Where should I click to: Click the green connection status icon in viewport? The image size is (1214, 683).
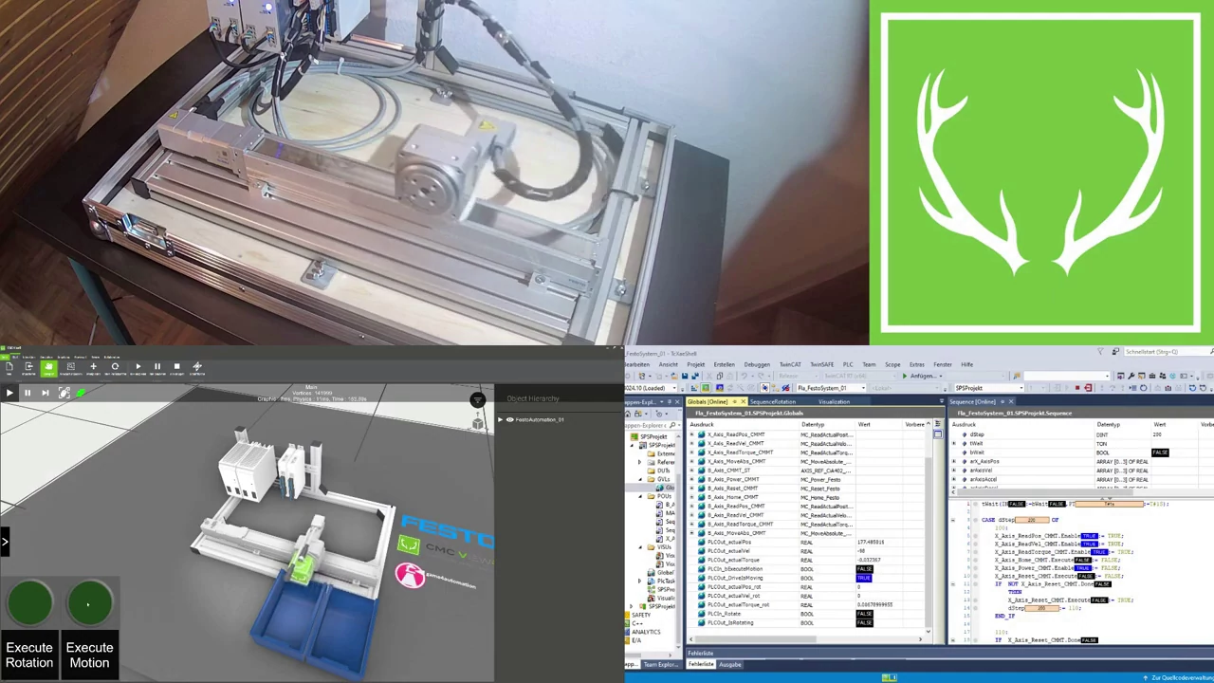click(82, 393)
